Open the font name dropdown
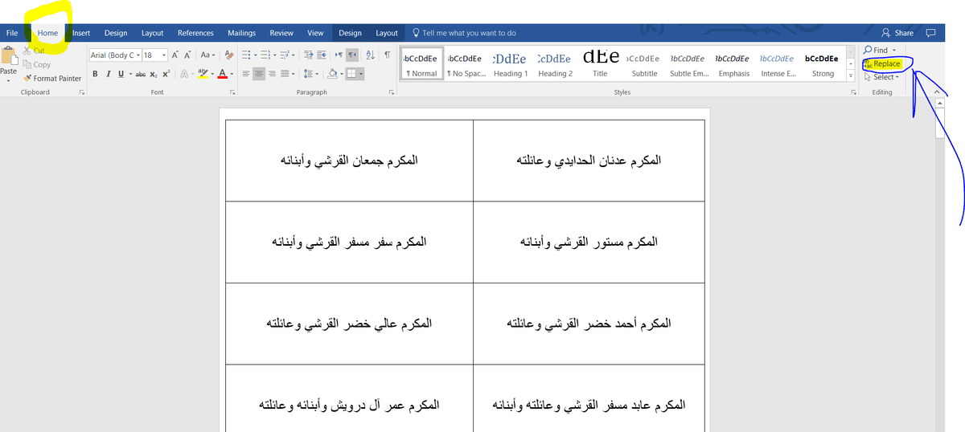This screenshot has height=432, width=965. 138,55
